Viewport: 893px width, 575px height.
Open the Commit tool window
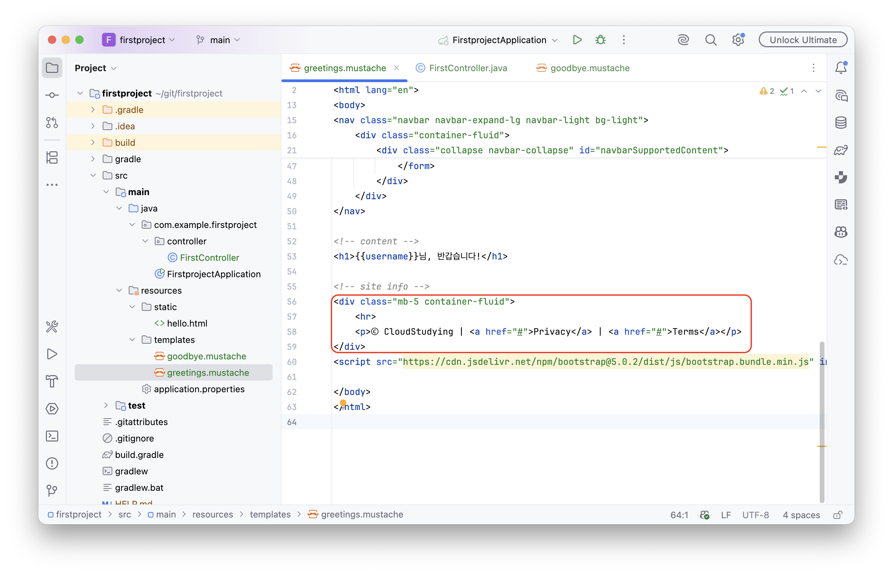[x=52, y=95]
